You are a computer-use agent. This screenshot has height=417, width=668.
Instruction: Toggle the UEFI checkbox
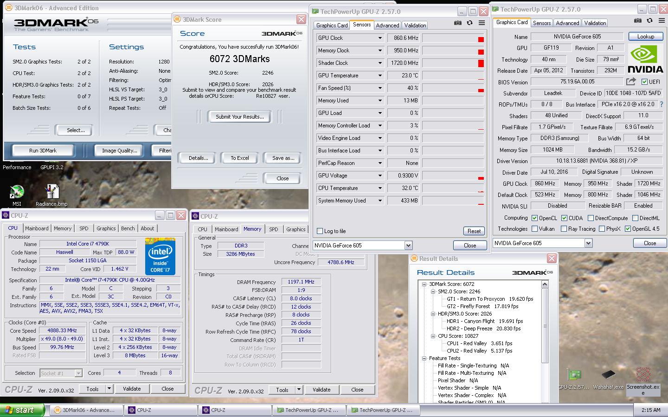click(x=644, y=82)
